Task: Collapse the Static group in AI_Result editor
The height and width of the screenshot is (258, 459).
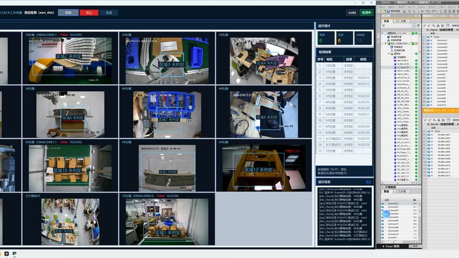Action: 432,131
